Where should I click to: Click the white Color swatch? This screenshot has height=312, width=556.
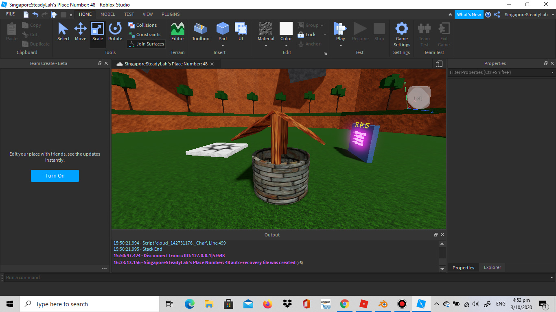pos(286,28)
